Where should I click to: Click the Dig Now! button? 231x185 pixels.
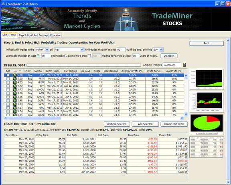pos(169,56)
